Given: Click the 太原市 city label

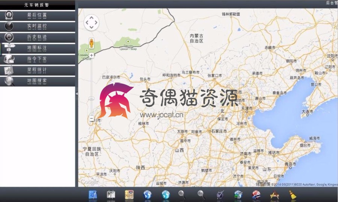Looking at the screenshot, I should pos(183,132).
